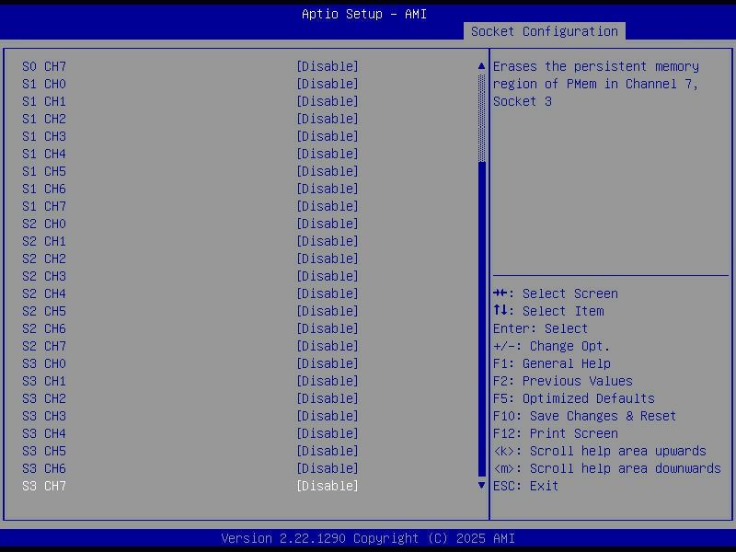Image resolution: width=736 pixels, height=552 pixels.
Task: Select the S2 CH6 row label
Action: pos(44,328)
